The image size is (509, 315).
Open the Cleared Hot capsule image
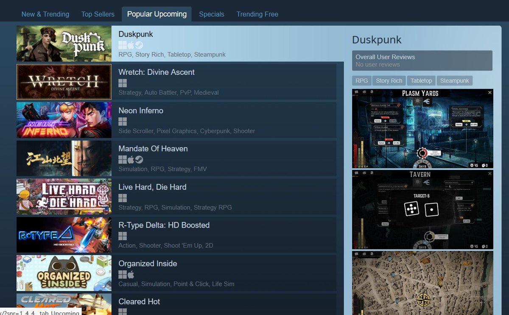(64, 304)
